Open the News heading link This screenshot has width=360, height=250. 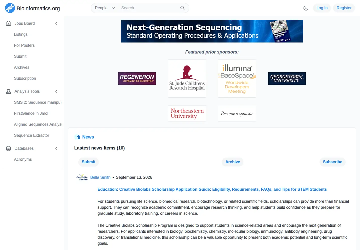(x=88, y=137)
